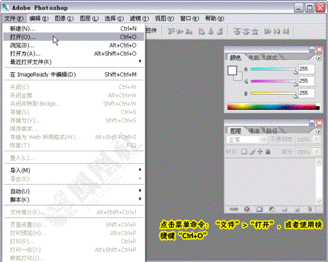The width and height of the screenshot is (328, 262).
Task: Open the 选择(S) menu
Action: (x=114, y=19)
